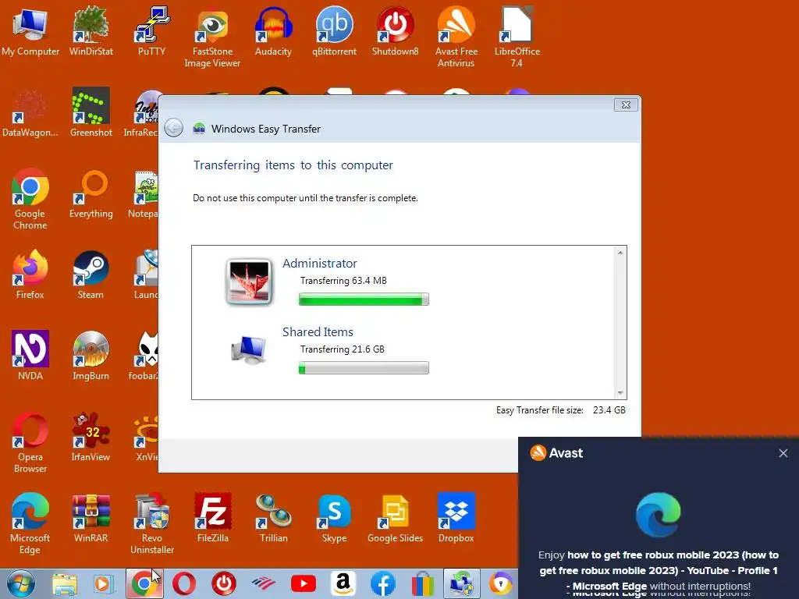
Task: Select the WinDirStat desktop shortcut
Action: (91, 31)
